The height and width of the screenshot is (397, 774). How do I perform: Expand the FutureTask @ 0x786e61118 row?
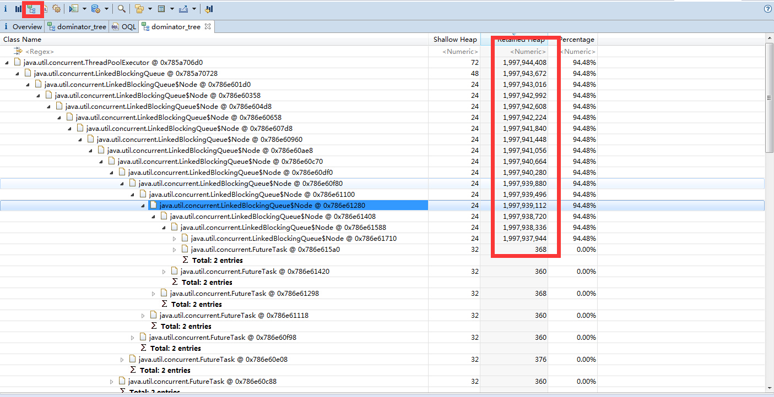tap(143, 316)
